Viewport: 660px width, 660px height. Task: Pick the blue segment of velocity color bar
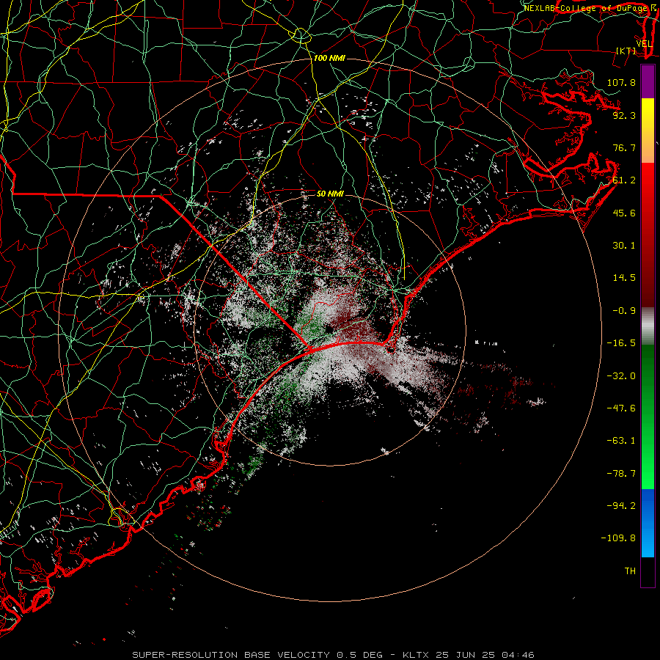pyautogui.click(x=648, y=523)
